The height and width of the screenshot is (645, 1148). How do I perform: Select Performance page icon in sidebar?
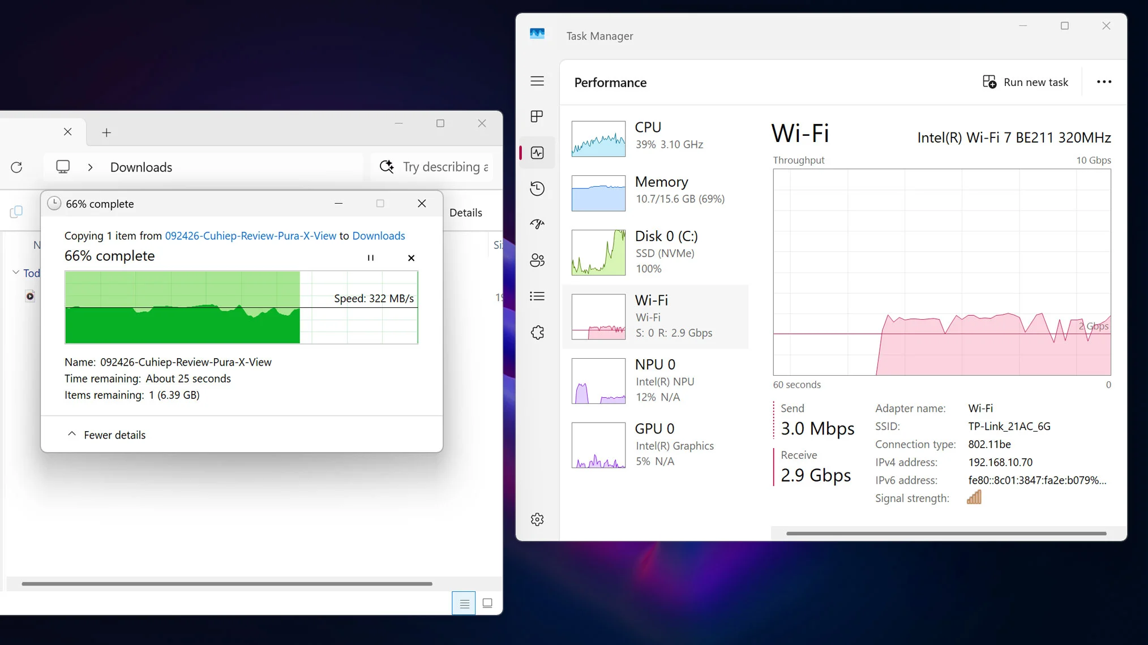tap(537, 153)
